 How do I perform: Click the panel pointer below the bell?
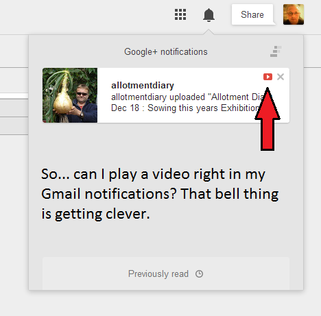(209, 32)
